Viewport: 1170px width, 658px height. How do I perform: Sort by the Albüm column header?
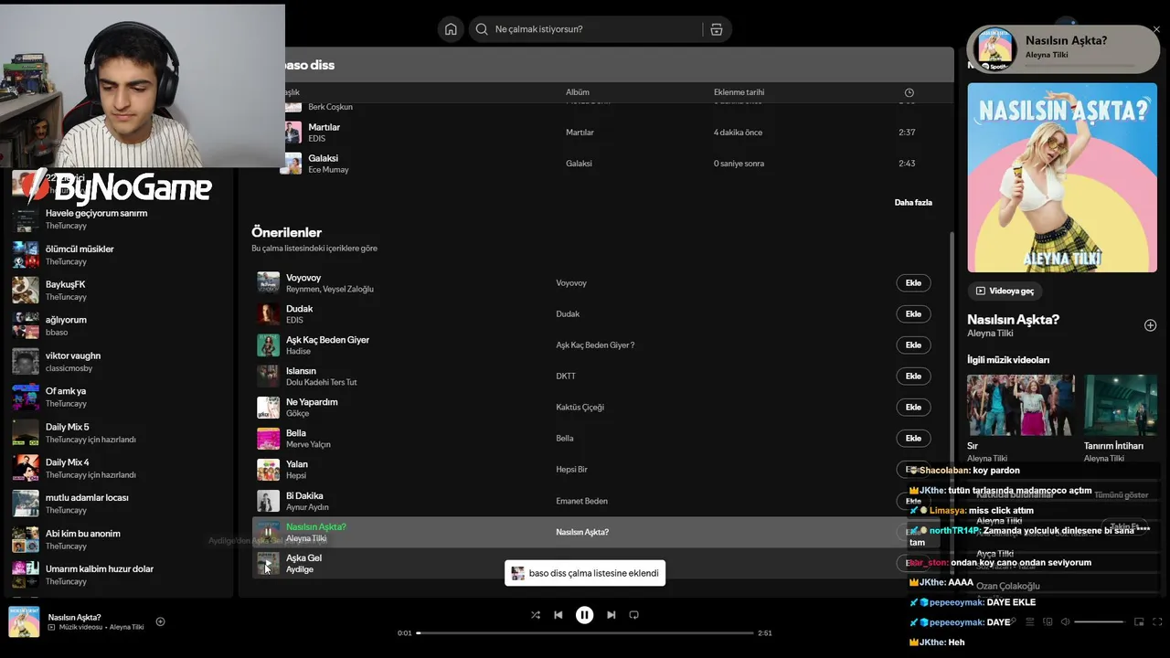(x=578, y=92)
